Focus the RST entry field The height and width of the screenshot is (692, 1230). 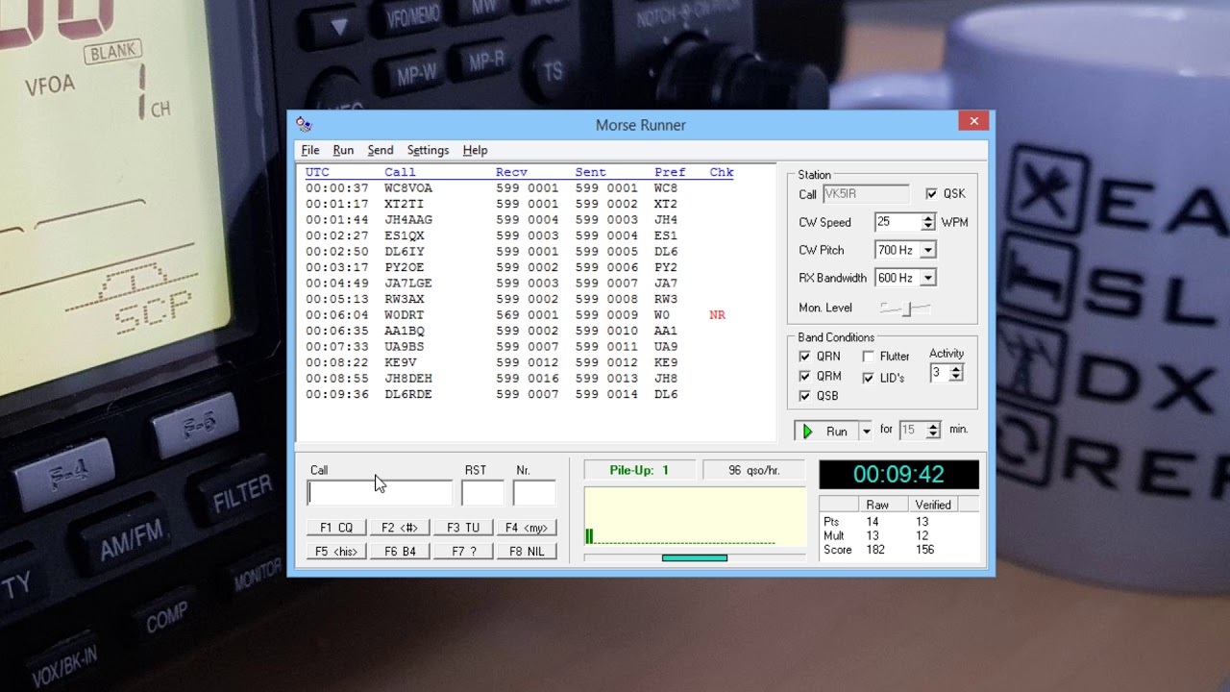point(482,493)
